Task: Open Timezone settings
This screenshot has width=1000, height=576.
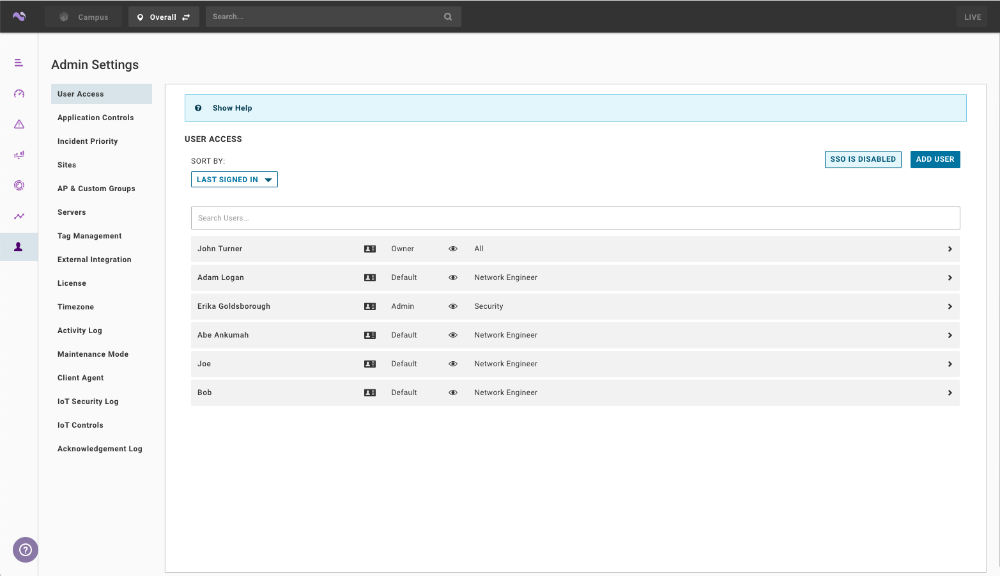Action: click(x=76, y=307)
